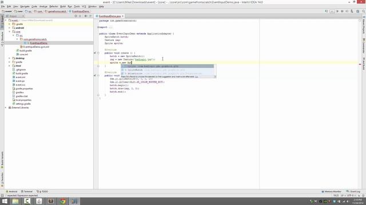Open the VCS menu

click(x=84, y=6)
